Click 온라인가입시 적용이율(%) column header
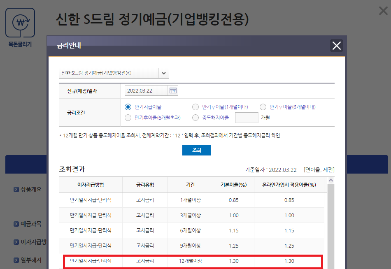The width and height of the screenshot is (391, 269). [x=289, y=185]
